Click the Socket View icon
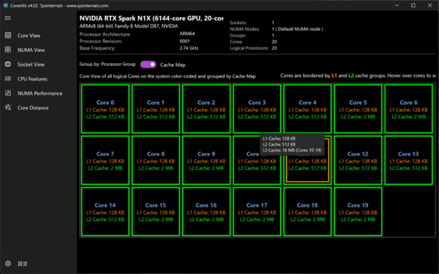439x274 pixels. (x=8, y=64)
